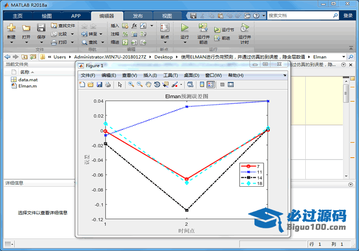
Task: Click the editor vertical scrollbar
Action: pyautogui.click(x=346, y=93)
